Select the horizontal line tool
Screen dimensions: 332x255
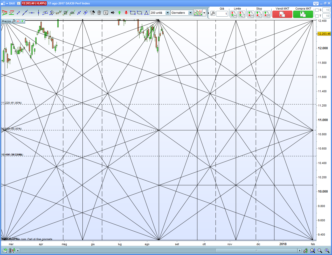point(32,13)
